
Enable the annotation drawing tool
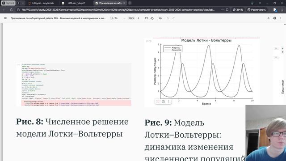(x=160, y=18)
